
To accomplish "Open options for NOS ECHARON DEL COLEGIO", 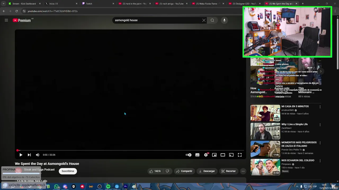I will tap(320, 161).
